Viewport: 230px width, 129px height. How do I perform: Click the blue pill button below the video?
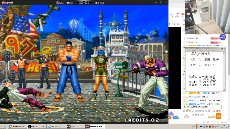(x=176, y=118)
